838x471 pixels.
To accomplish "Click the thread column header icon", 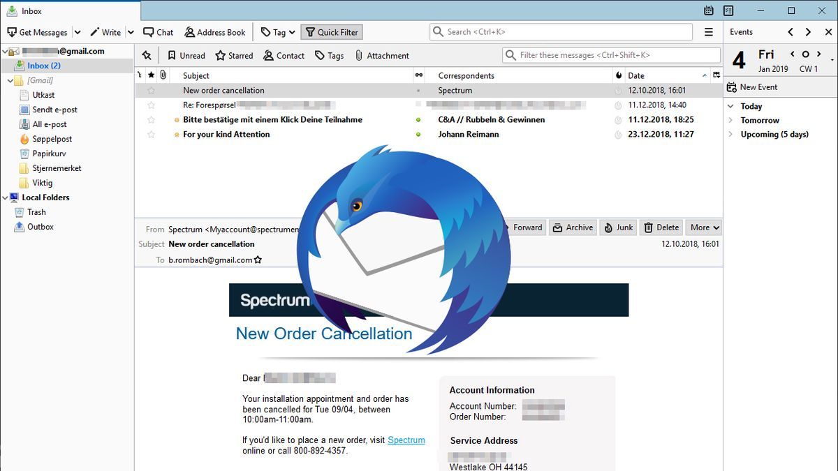I will click(x=140, y=75).
